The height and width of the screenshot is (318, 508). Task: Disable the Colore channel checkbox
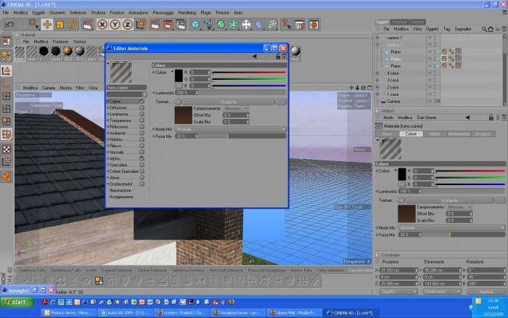click(x=142, y=101)
